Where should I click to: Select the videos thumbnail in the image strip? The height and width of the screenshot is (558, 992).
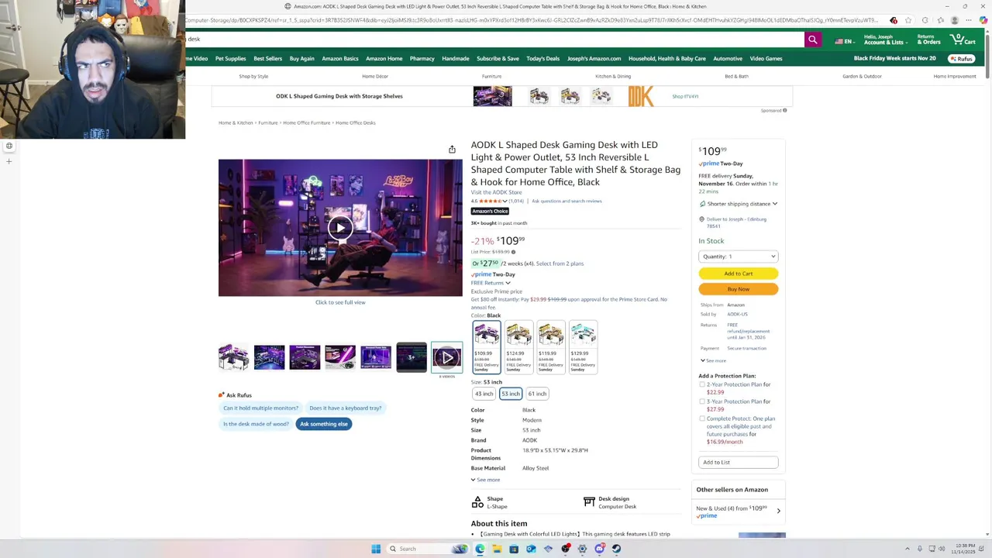[x=447, y=357]
